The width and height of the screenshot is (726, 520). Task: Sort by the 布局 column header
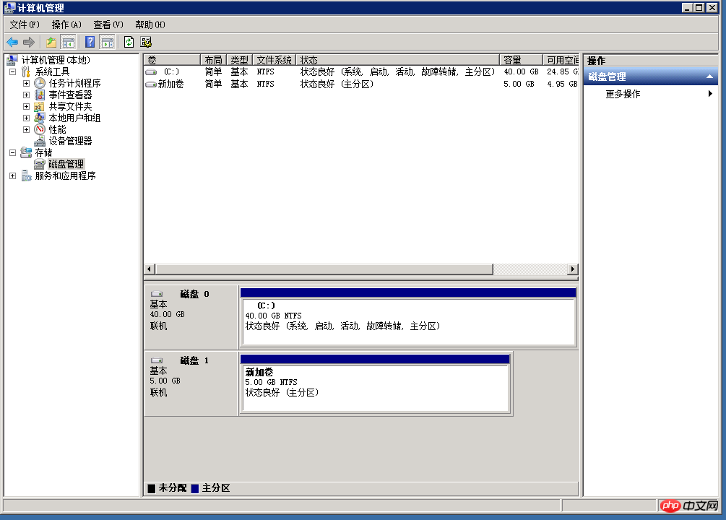213,60
